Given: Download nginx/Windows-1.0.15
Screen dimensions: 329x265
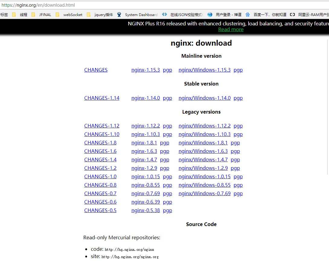Looking at the screenshot, I should [205, 177].
